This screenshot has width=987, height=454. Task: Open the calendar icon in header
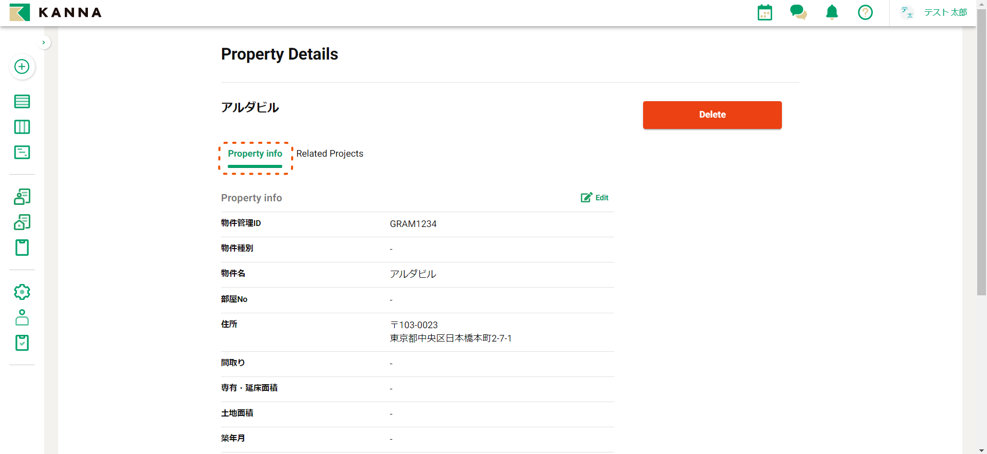pyautogui.click(x=764, y=12)
